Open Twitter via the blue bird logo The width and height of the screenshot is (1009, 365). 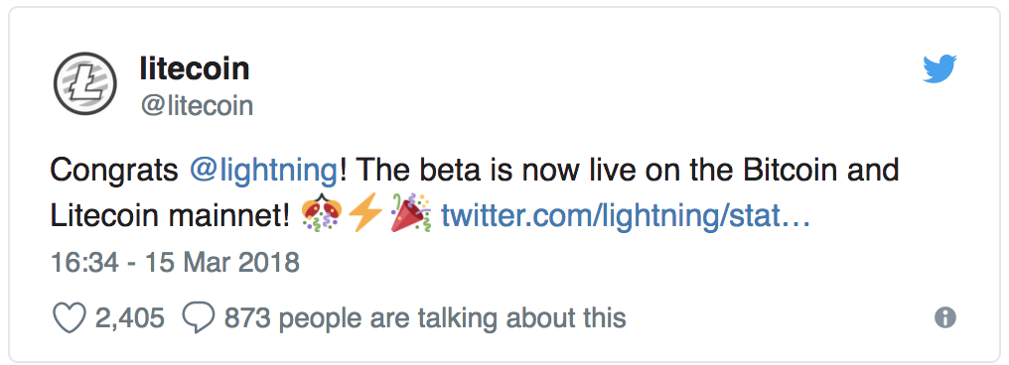[x=940, y=69]
